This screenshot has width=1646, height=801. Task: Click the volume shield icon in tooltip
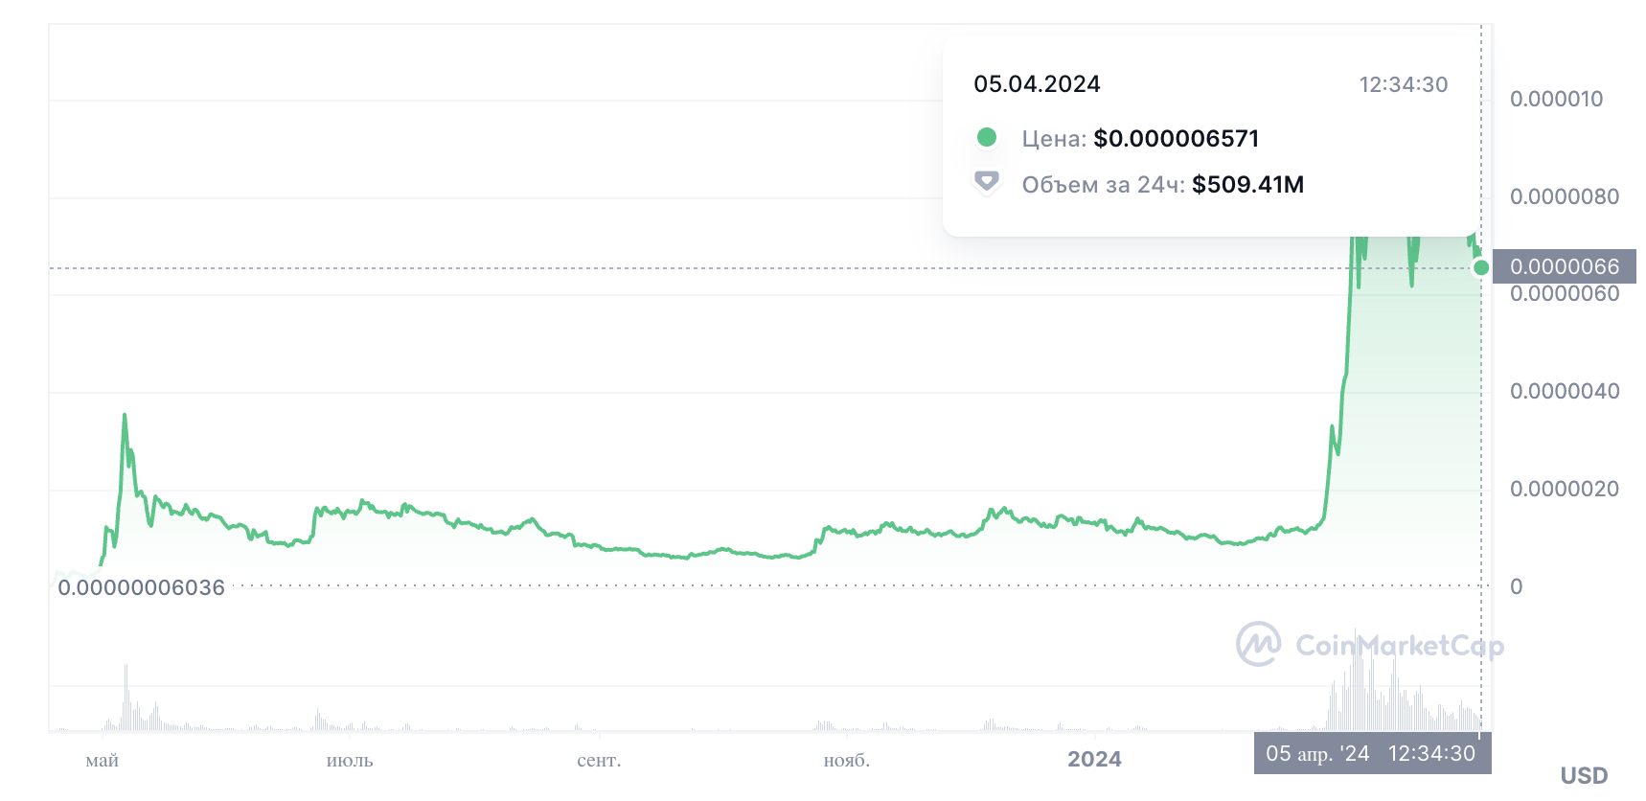pos(986,182)
